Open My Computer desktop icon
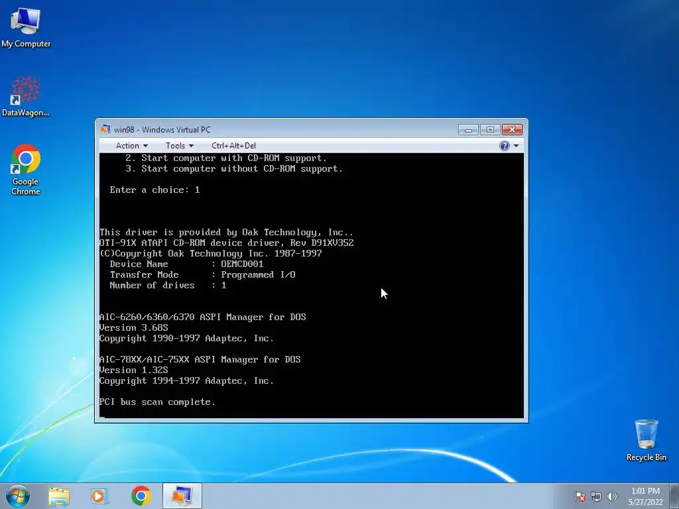Screen dimensions: 679x509 tap(26, 27)
